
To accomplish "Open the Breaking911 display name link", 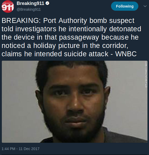I will point(30,3).
